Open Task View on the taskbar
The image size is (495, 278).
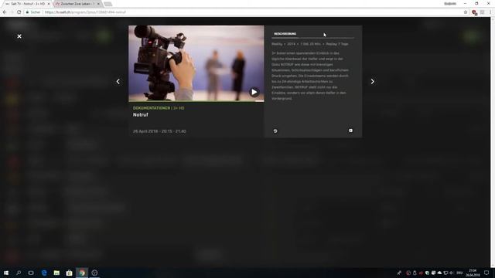point(31,273)
